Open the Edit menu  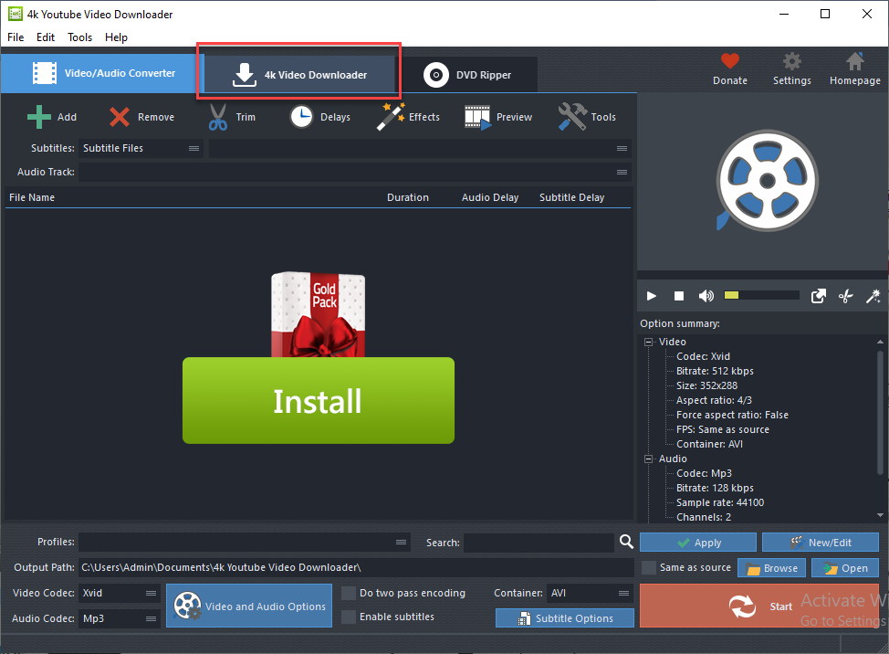[x=46, y=37]
